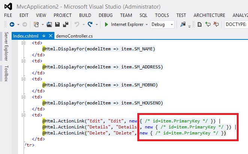The width and height of the screenshot is (248, 154).
Task: Open the ARCHITECTURE menu
Action: click(209, 15)
